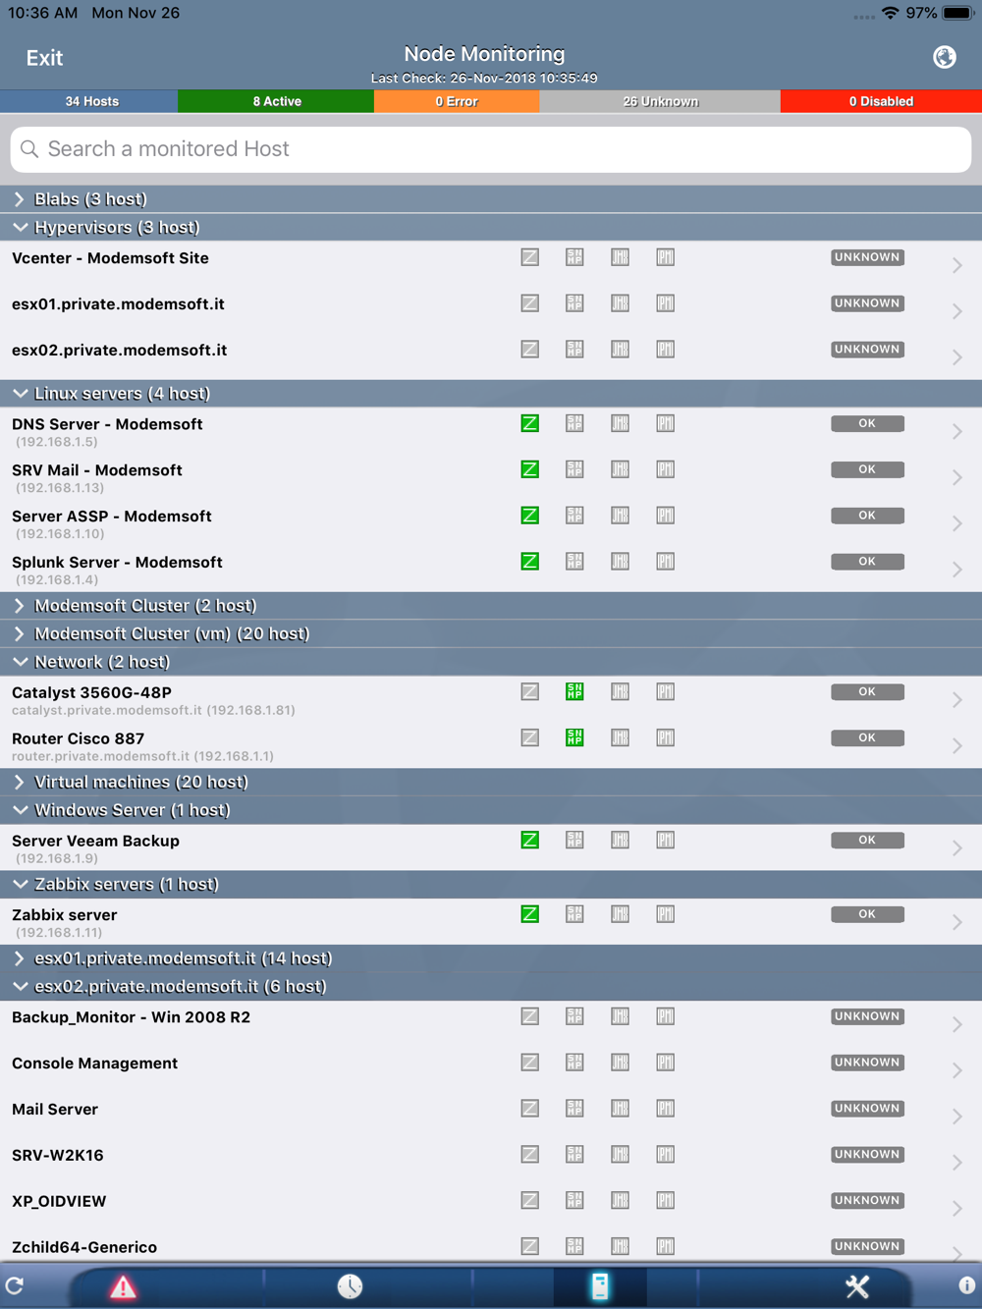Expand esx01.private.modemsoft.it (14 host) group
This screenshot has height=1309, width=982.
(491, 958)
